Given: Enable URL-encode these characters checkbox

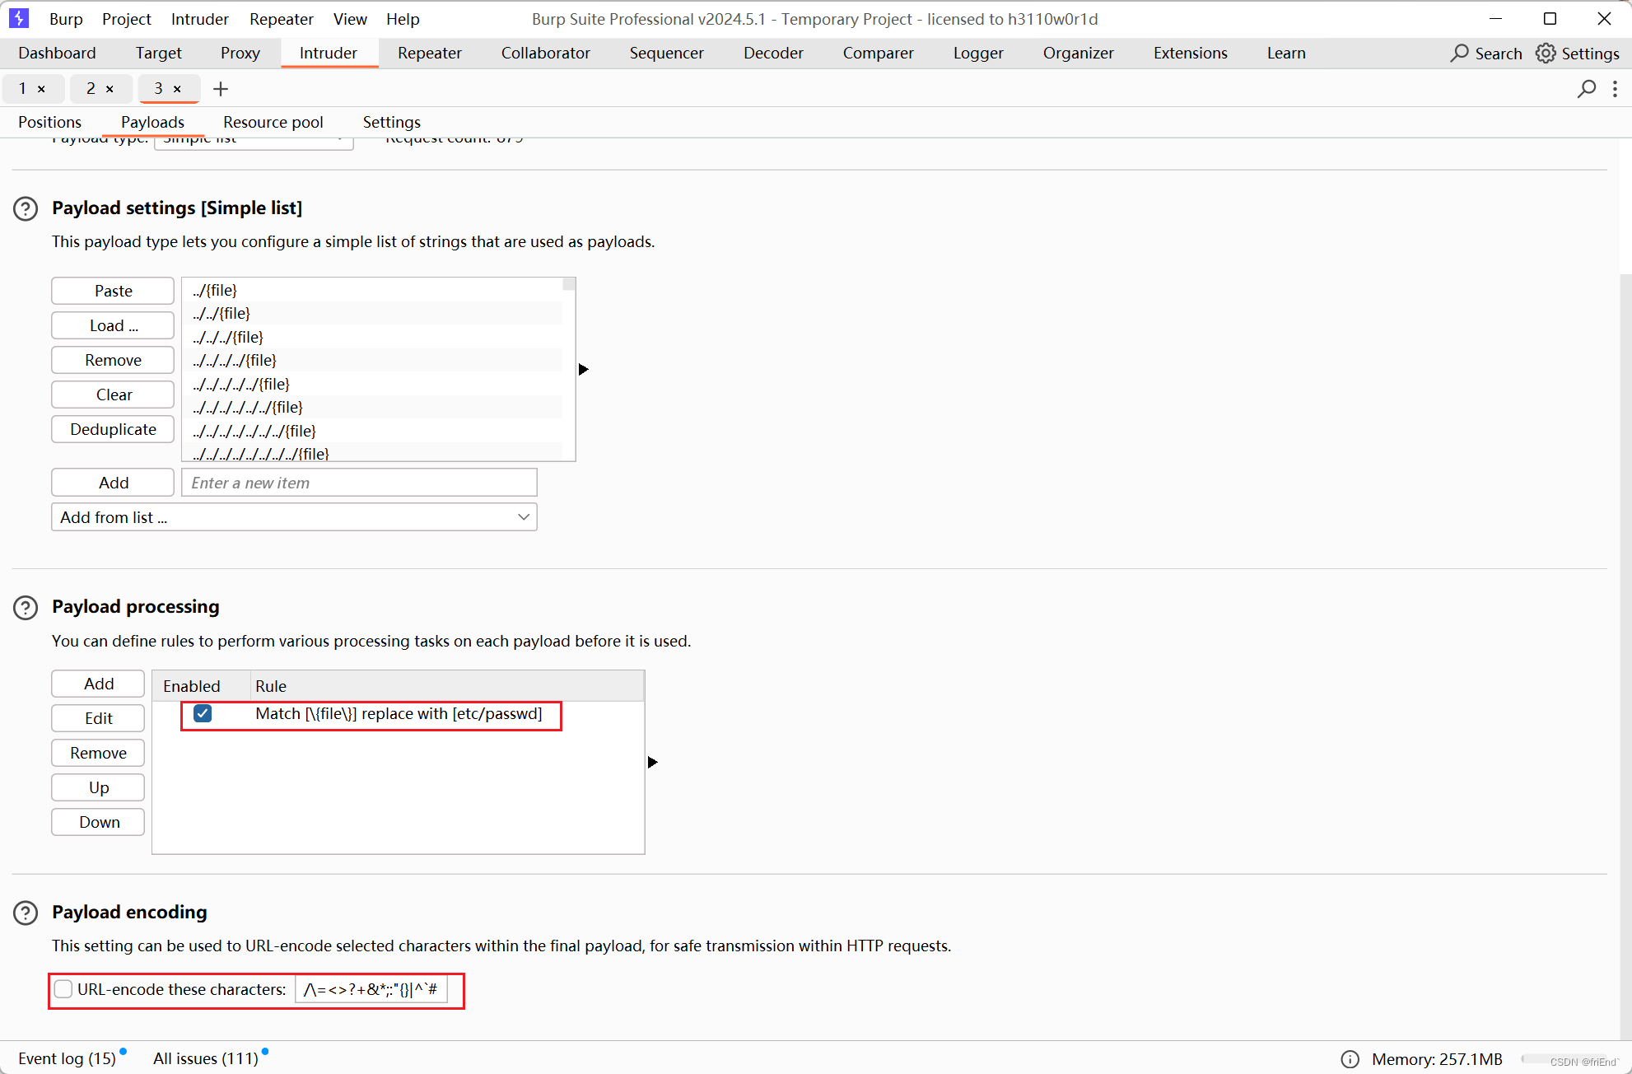Looking at the screenshot, I should click(63, 989).
